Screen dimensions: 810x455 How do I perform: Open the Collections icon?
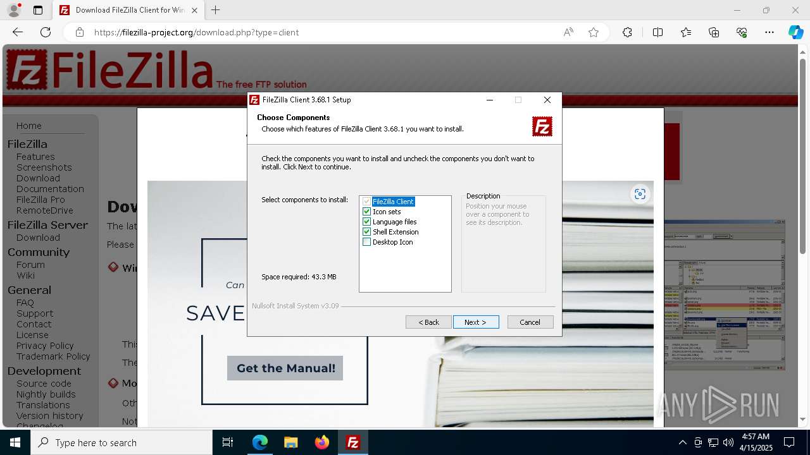(x=714, y=32)
